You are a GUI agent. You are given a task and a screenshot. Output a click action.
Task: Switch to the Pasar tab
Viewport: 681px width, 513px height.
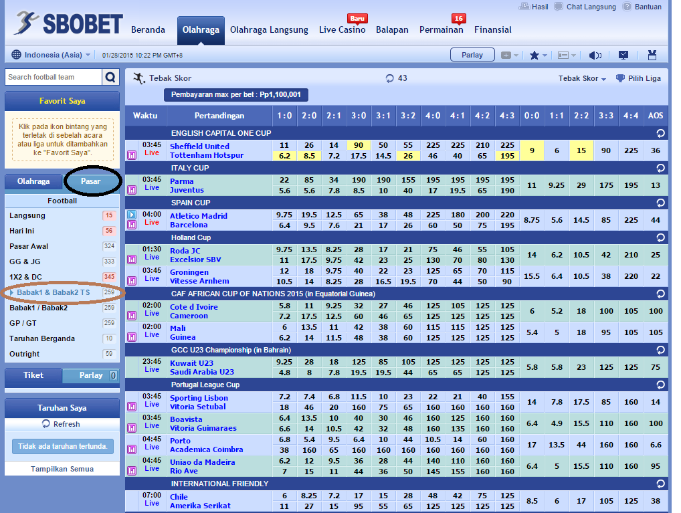tap(92, 181)
